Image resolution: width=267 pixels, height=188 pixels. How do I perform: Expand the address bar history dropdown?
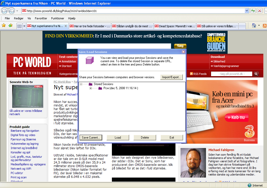[247, 11]
